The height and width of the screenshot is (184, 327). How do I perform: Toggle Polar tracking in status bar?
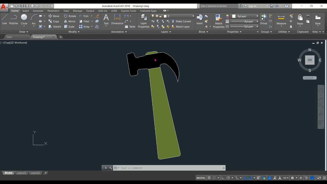[x=228, y=178]
